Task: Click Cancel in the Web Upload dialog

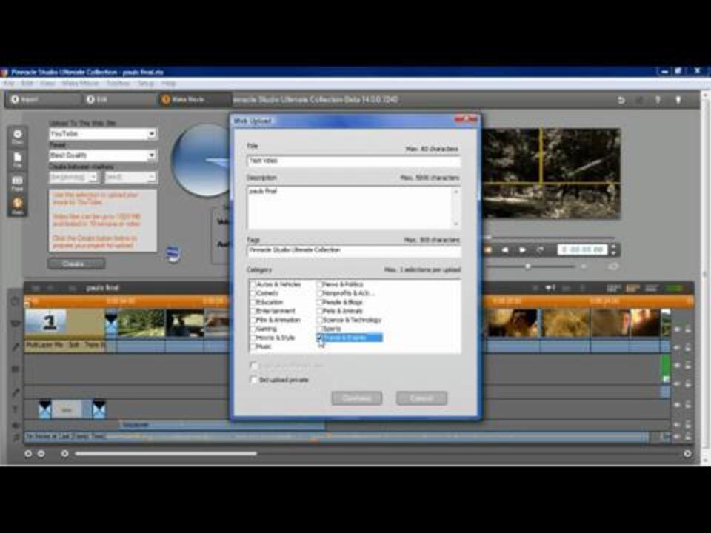Action: (421, 398)
